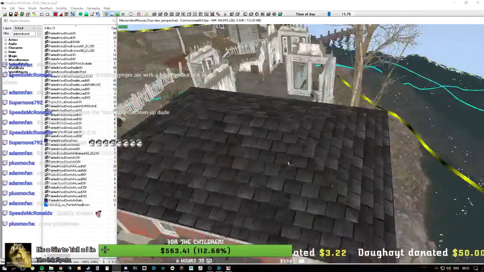Click the Open file toolbar icon
The height and width of the screenshot is (272, 484).
tap(5, 14)
